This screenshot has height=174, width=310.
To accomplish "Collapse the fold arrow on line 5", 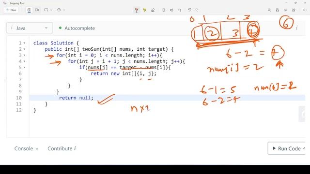I will (x=24, y=68).
